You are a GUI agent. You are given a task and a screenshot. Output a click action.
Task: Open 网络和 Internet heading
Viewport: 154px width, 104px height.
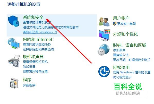tap(38, 39)
